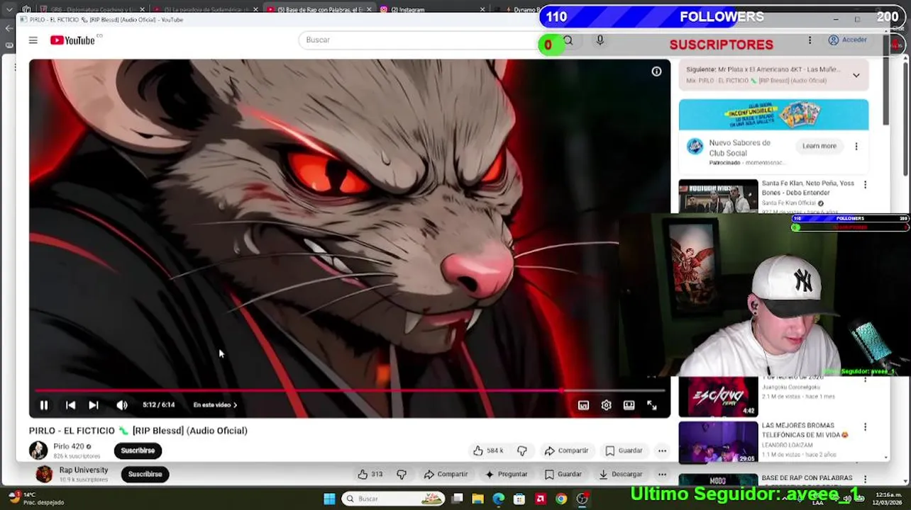The height and width of the screenshot is (510, 911).
Task: Open the Santa Fe Klan Debo Entender thumbnail
Action: click(x=718, y=196)
